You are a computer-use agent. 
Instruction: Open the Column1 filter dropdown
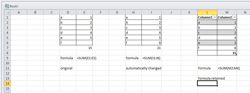tap(215, 18)
